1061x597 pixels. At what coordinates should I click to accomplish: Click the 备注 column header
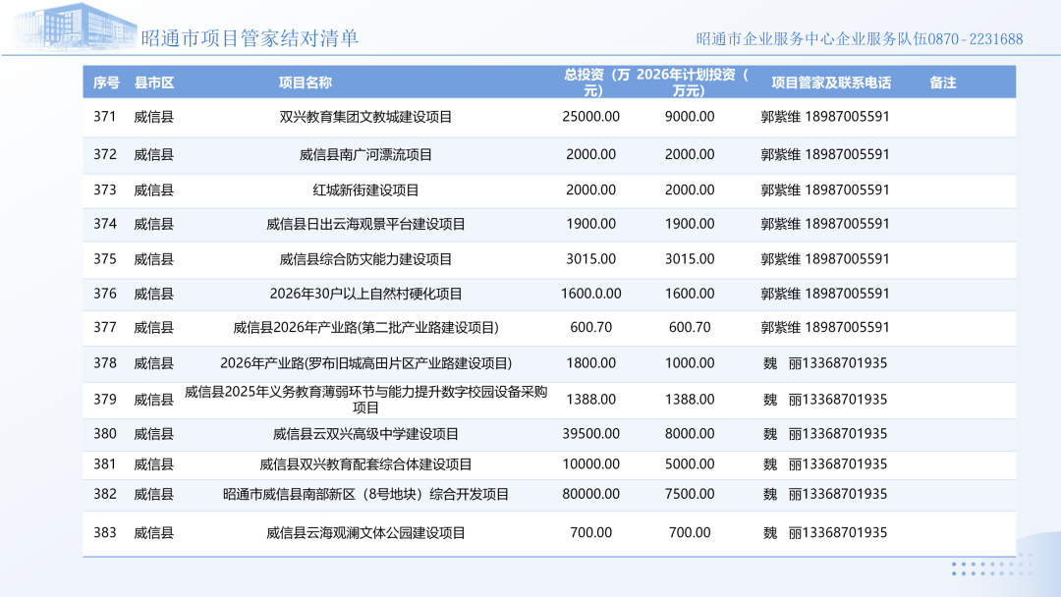tap(942, 82)
